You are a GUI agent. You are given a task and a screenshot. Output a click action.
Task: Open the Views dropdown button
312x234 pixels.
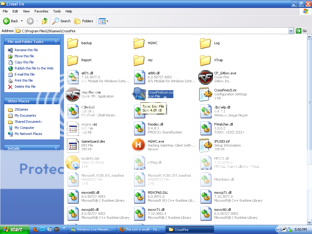(x=103, y=21)
